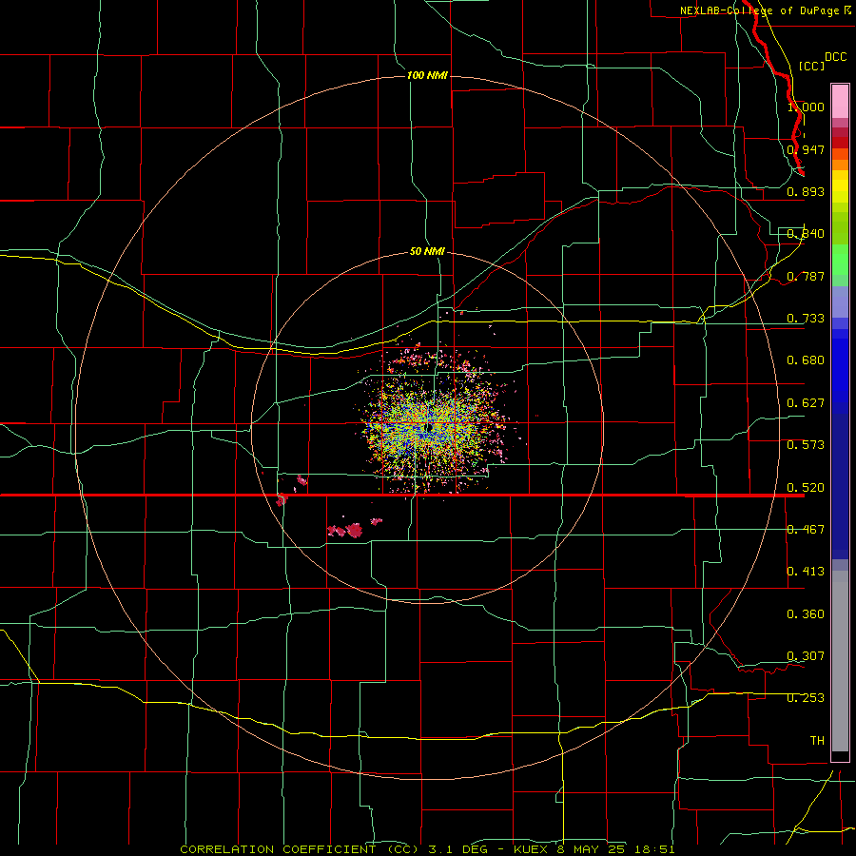Pick the light pink segment atop the color bar
Screen dimensions: 856x856
point(840,101)
